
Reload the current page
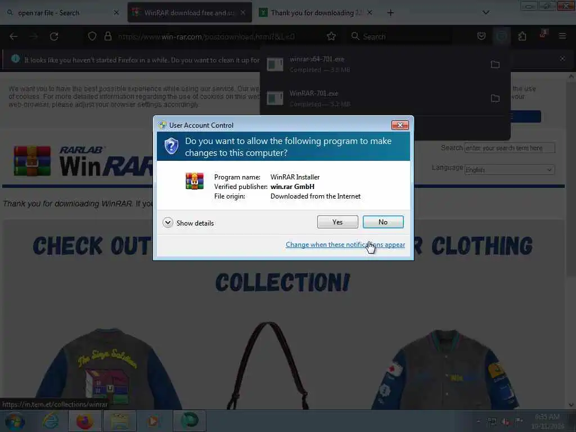(x=54, y=37)
